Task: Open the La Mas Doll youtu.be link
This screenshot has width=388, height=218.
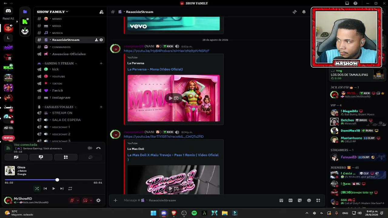Action: tap(164, 137)
